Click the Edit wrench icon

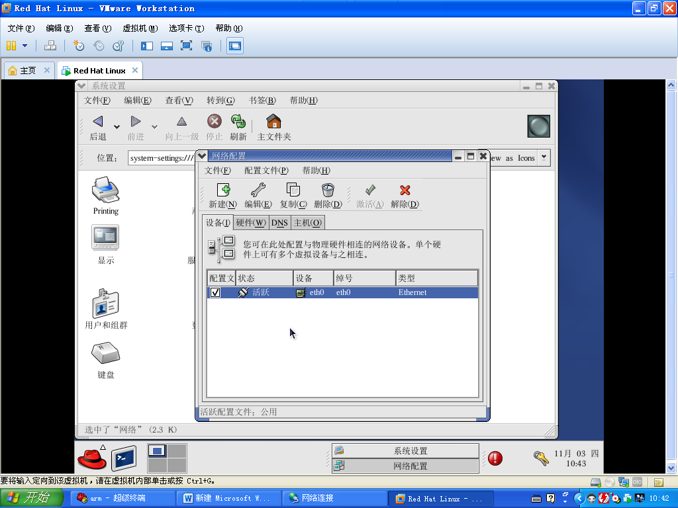point(258,190)
